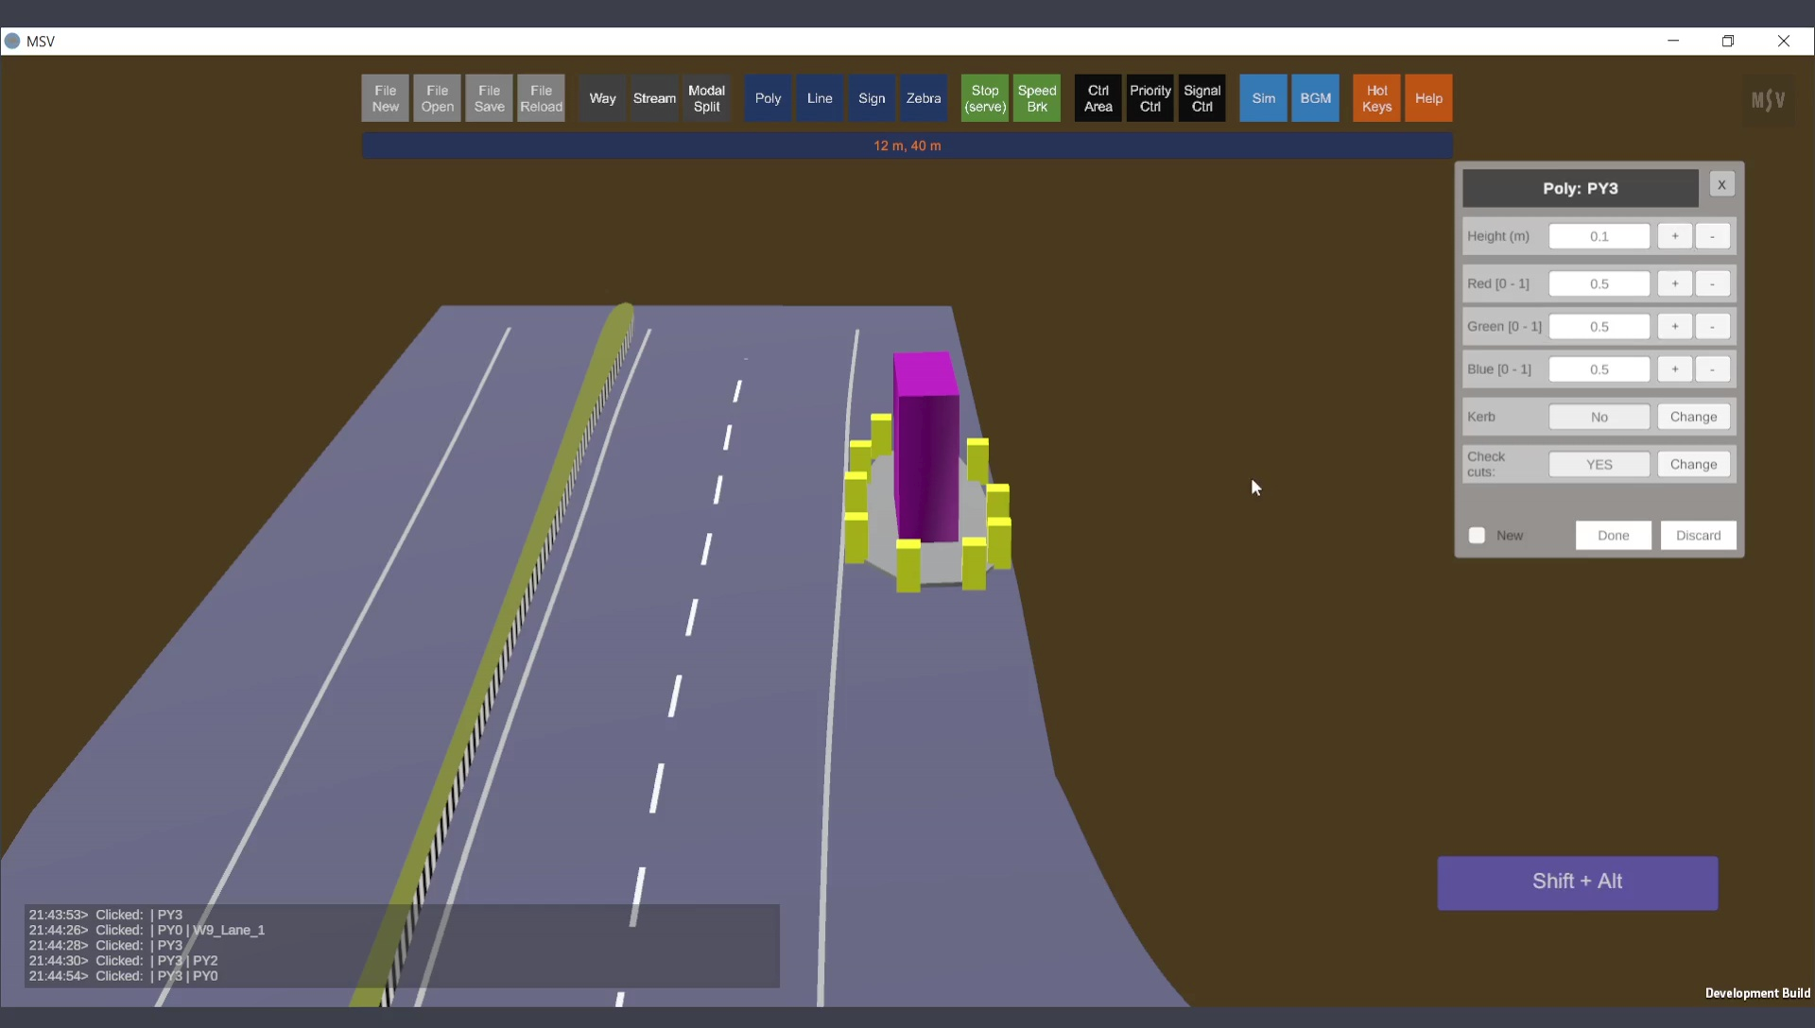Viewport: 1815px width, 1028px height.
Task: Decrease Red value with minus button
Action: (1712, 283)
